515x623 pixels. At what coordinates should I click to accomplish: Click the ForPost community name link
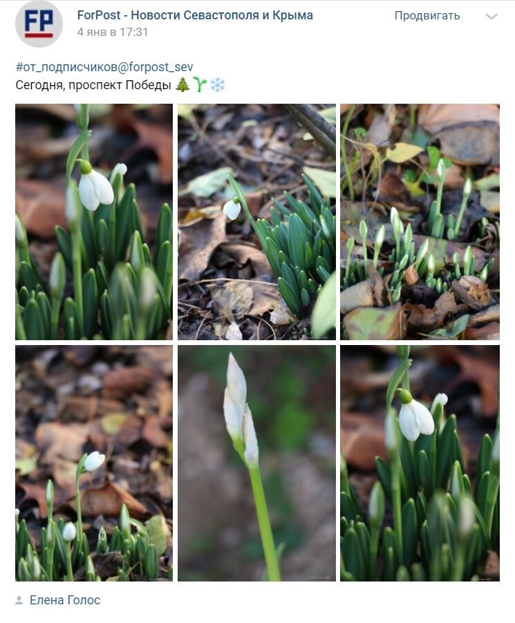(195, 15)
